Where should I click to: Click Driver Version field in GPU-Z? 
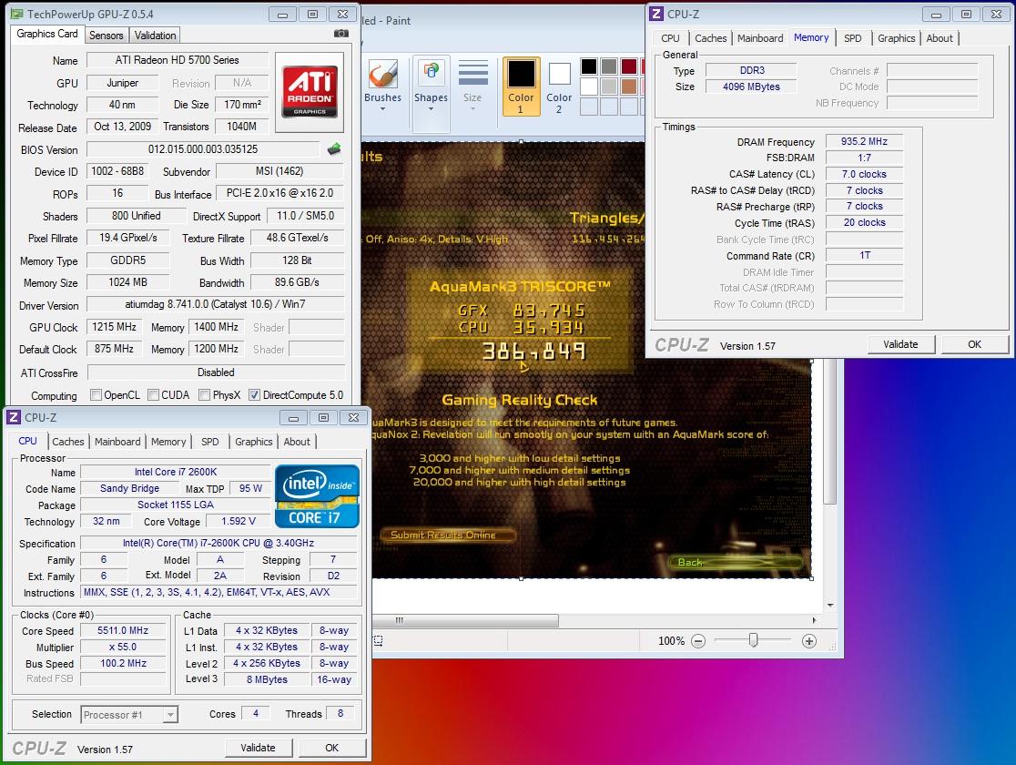point(215,304)
